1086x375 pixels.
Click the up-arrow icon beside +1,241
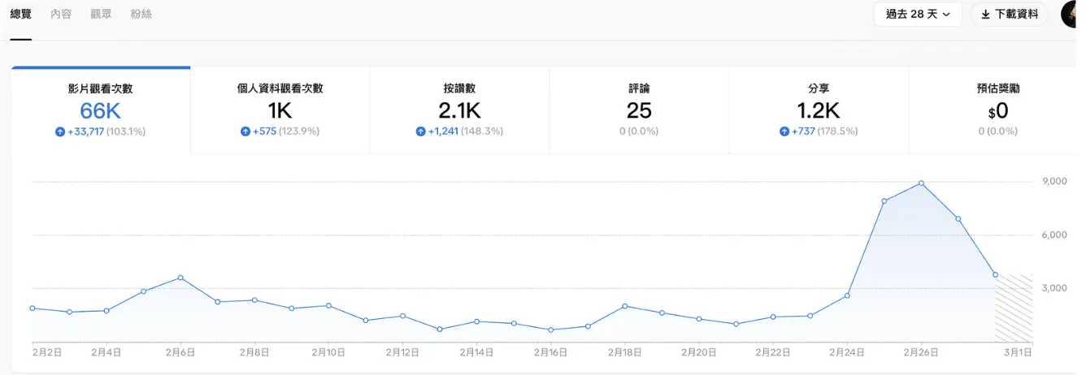click(420, 131)
